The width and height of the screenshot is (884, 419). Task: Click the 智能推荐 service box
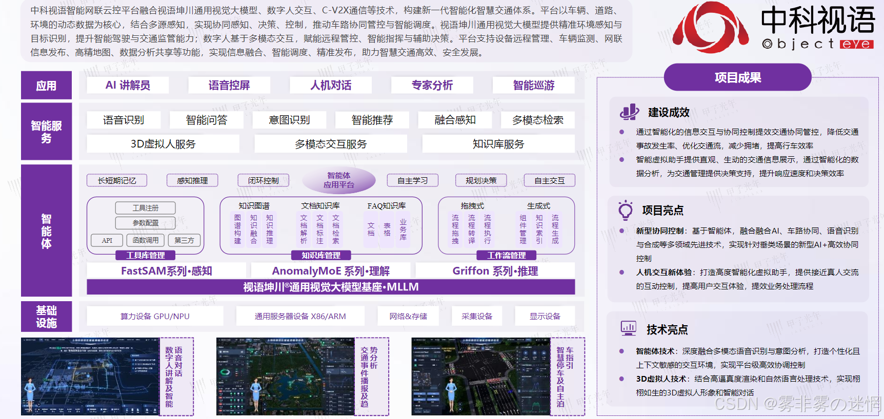point(372,120)
